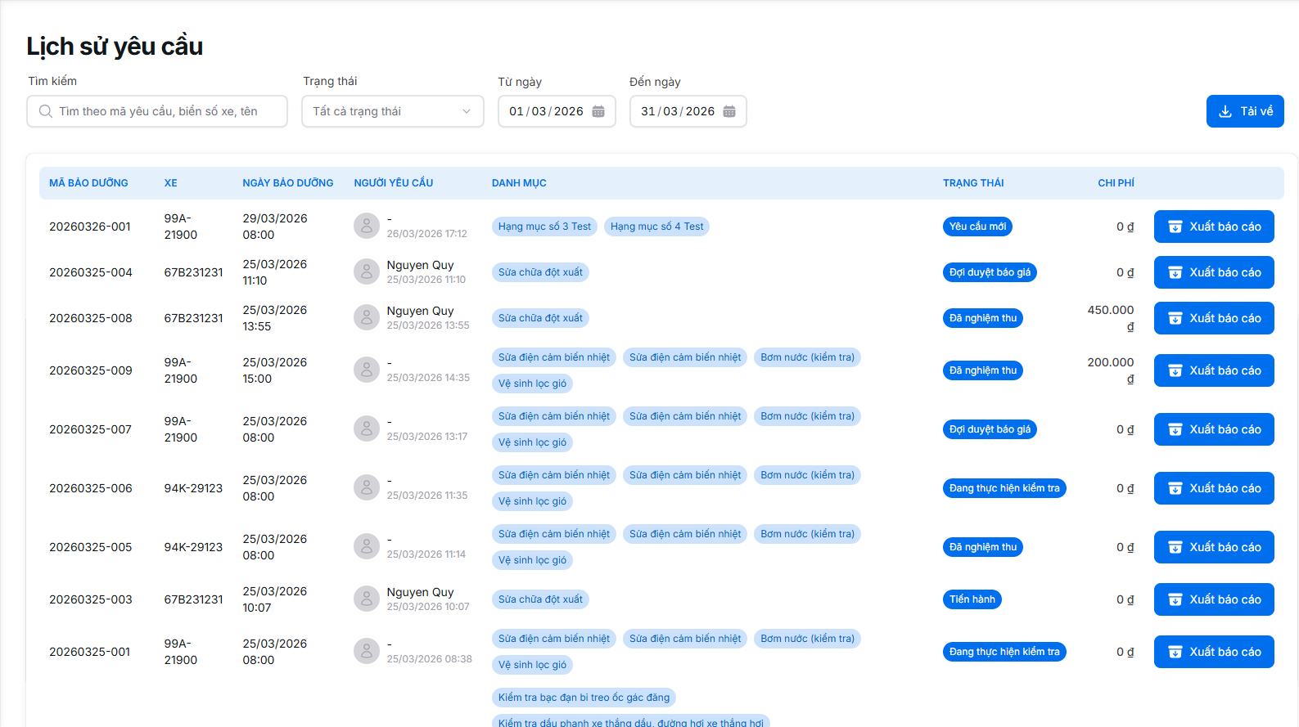Click the search input field
1299x727 pixels.
point(164,111)
